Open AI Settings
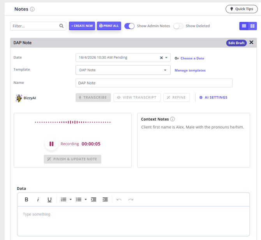 (213, 98)
